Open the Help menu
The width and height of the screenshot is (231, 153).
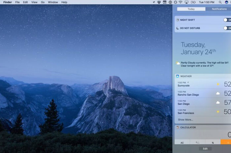[x=64, y=2]
